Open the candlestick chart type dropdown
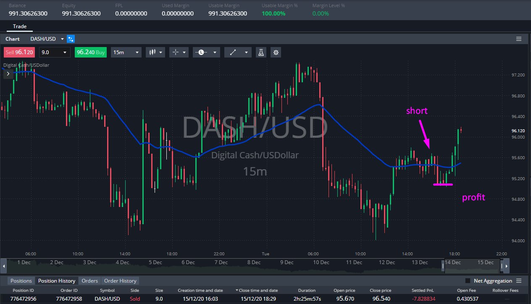 coord(155,52)
